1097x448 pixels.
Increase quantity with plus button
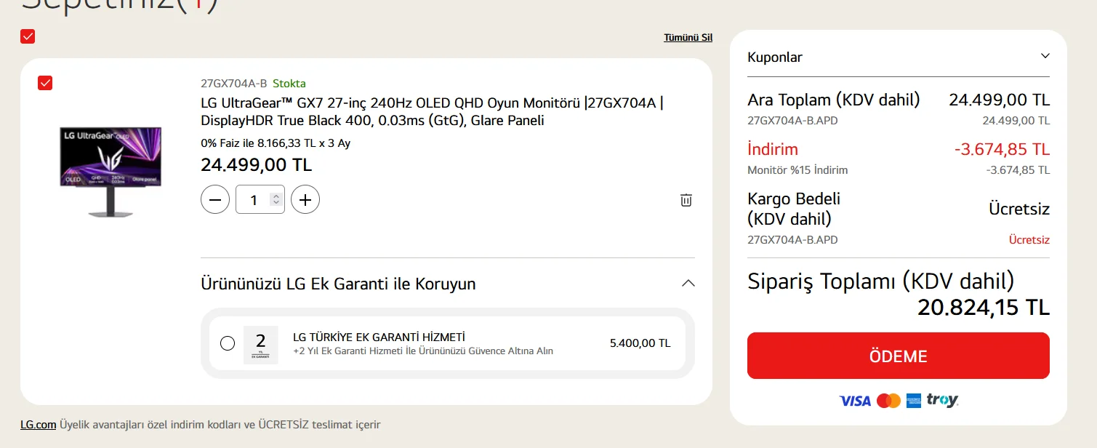click(x=305, y=199)
